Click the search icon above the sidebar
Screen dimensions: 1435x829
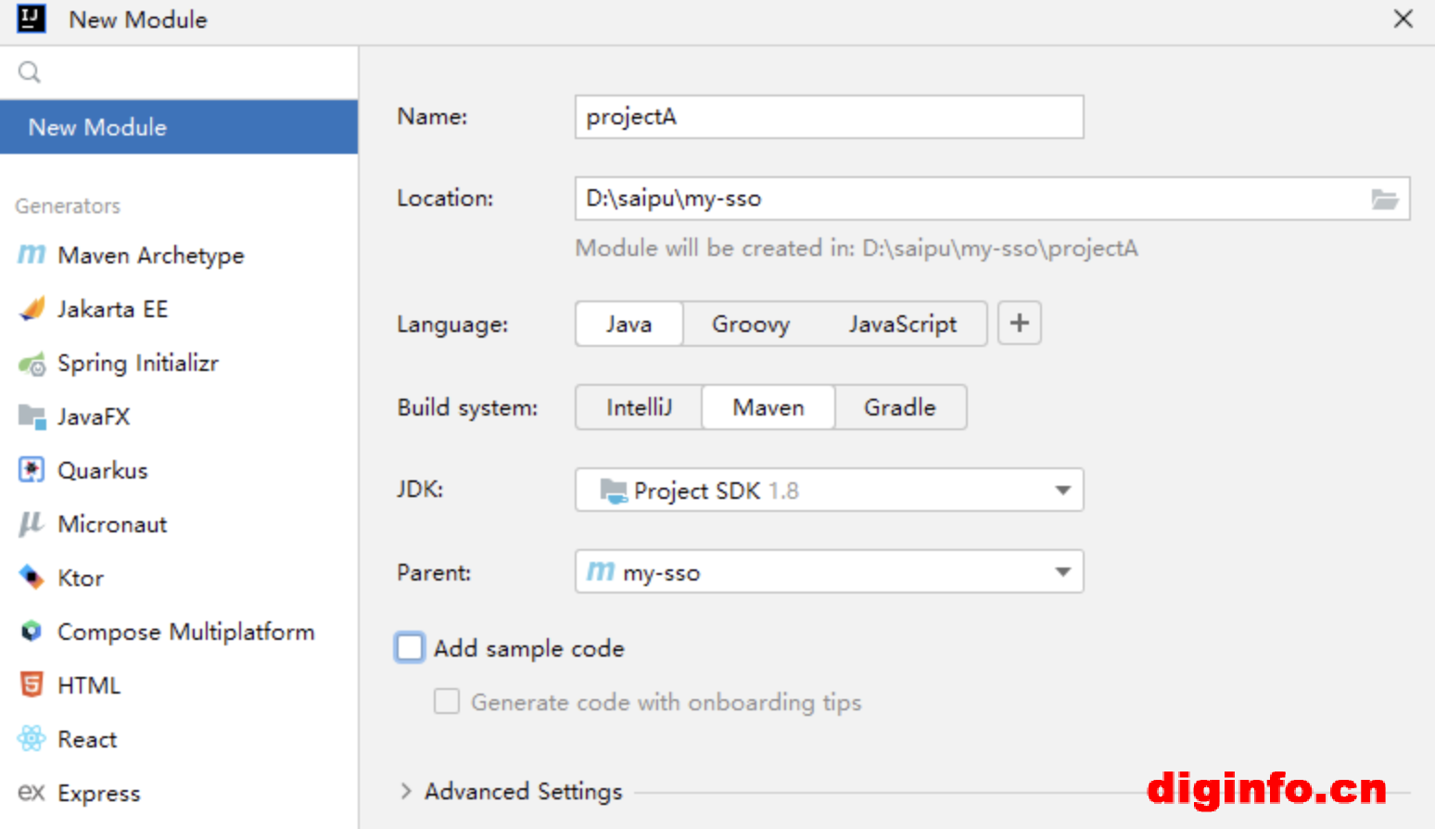click(x=30, y=72)
